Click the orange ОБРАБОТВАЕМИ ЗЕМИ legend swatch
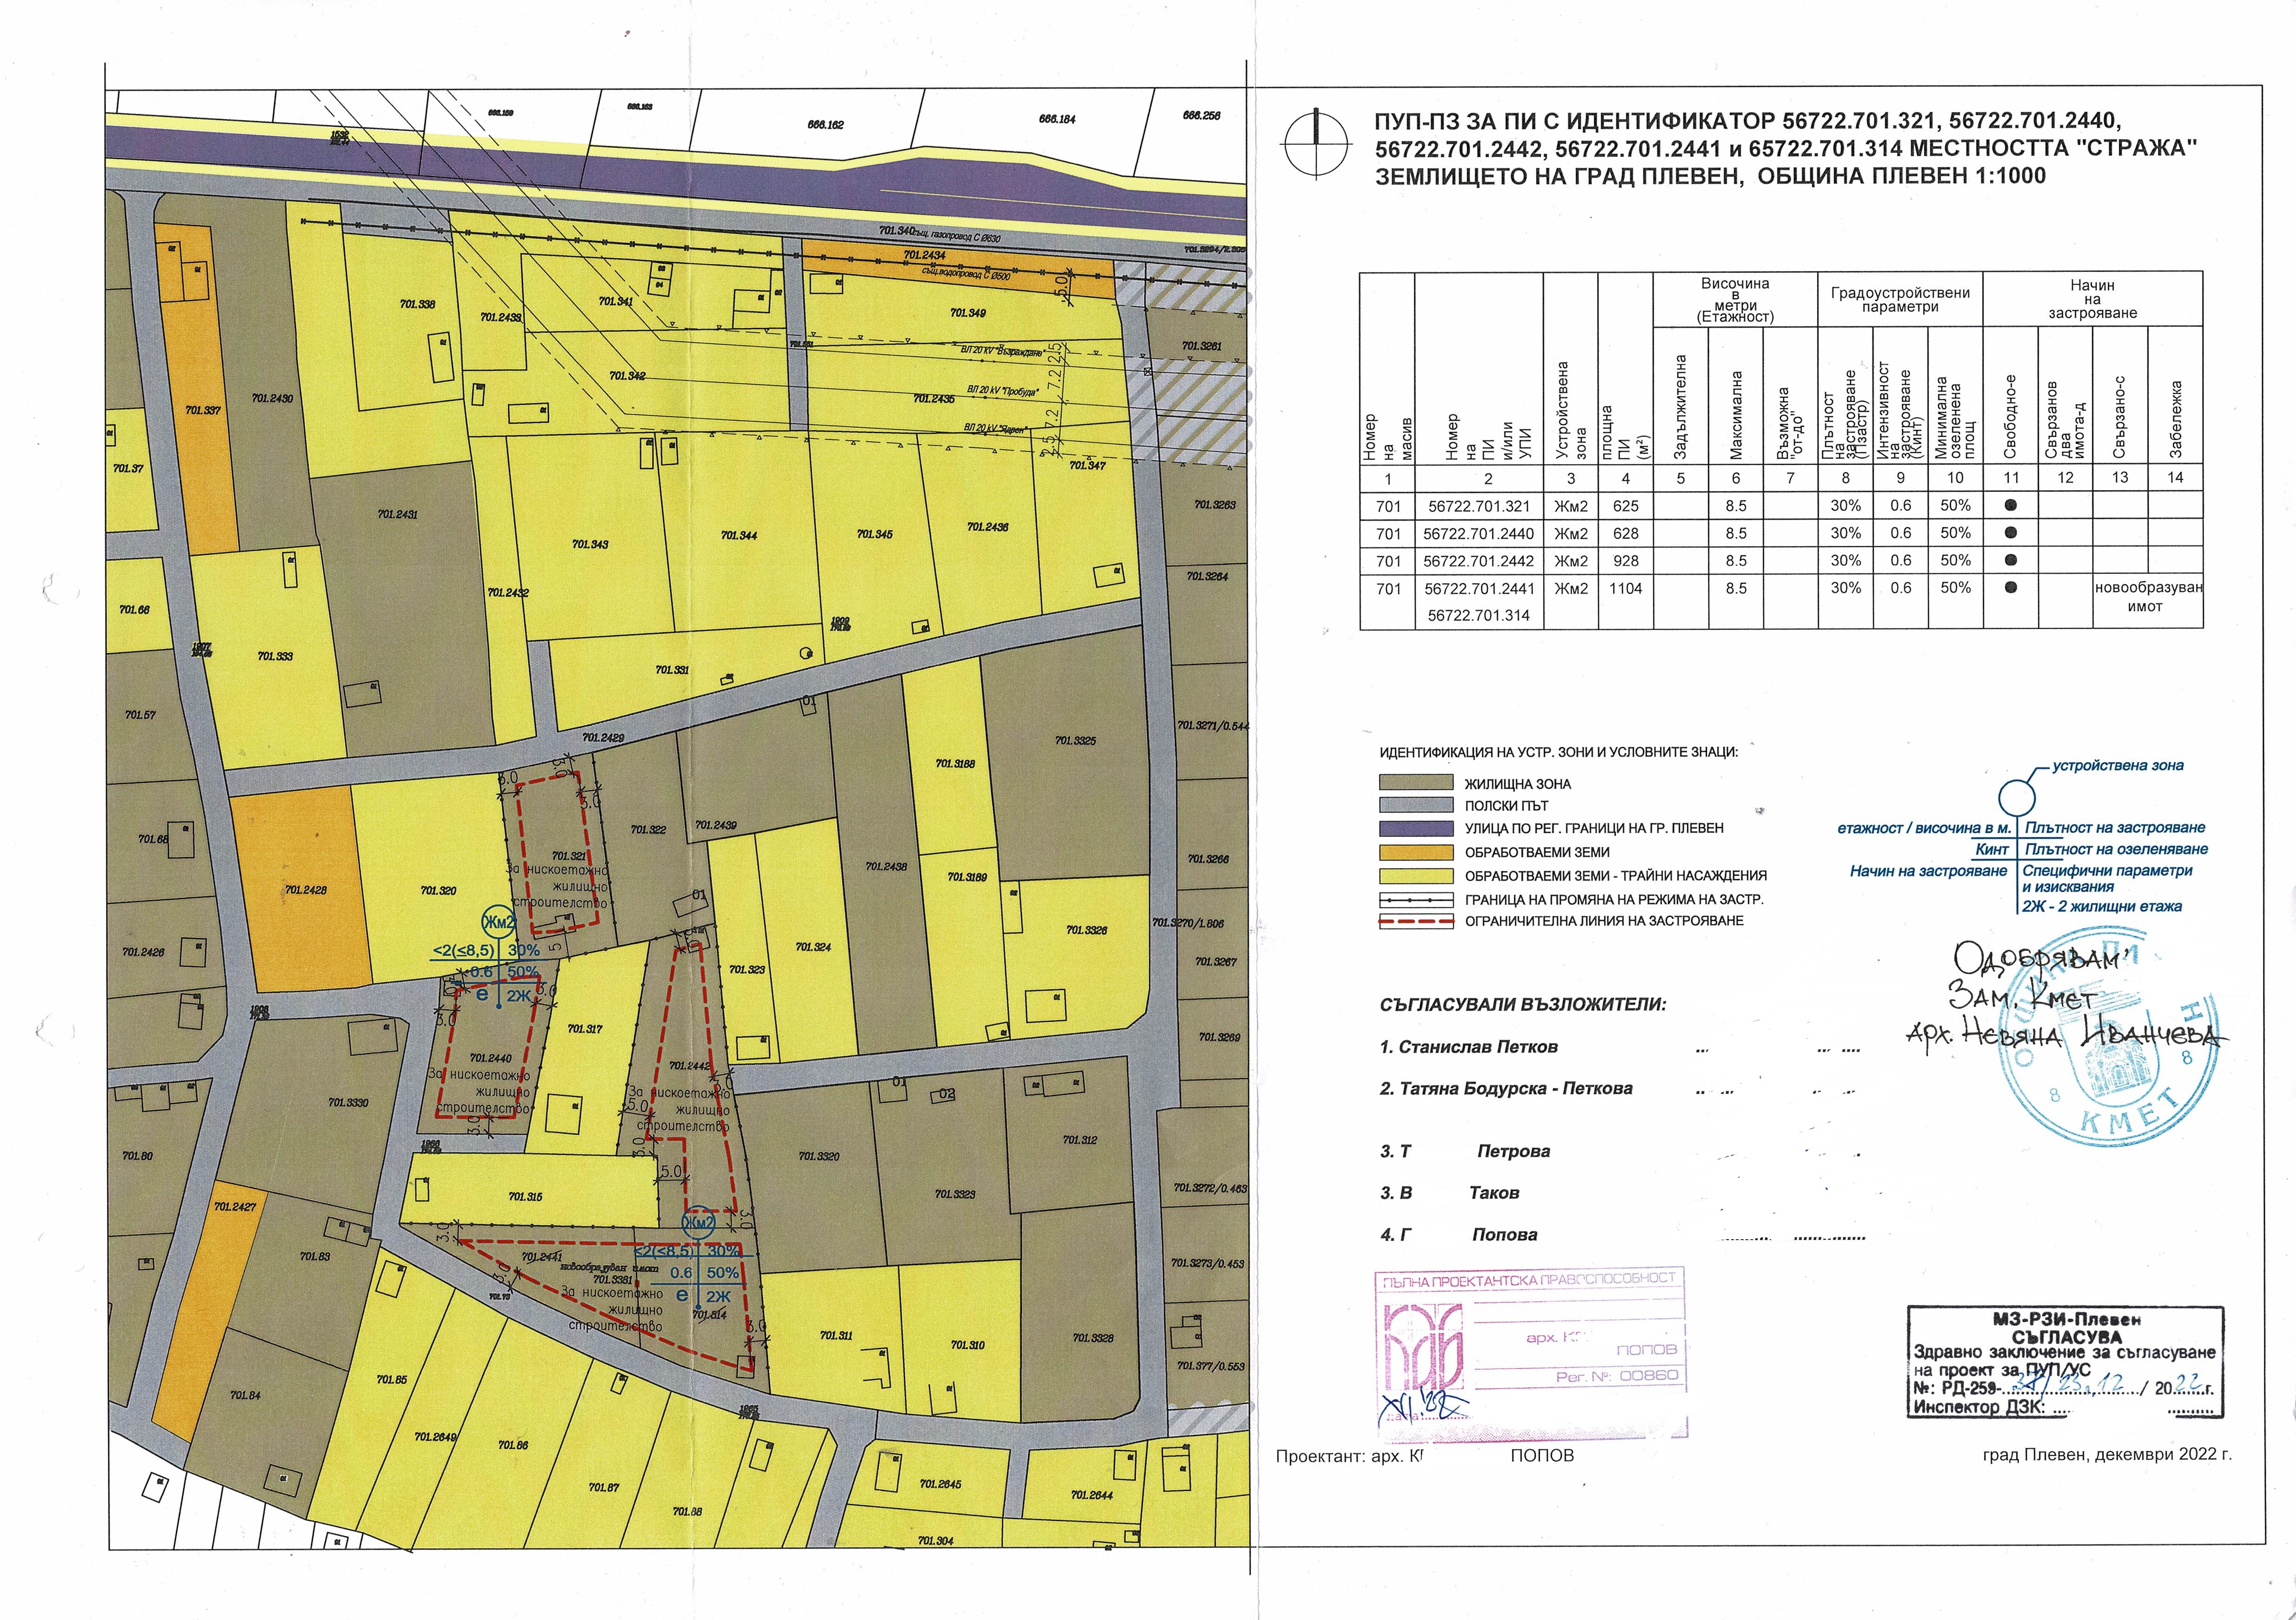This screenshot has width=2296, height=1620. [x=1415, y=852]
